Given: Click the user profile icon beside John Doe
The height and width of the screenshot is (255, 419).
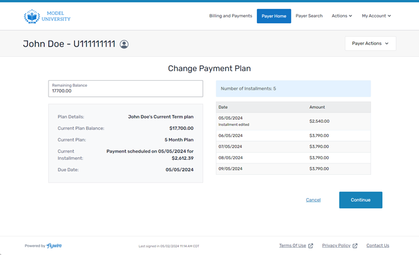Looking at the screenshot, I should (124, 44).
